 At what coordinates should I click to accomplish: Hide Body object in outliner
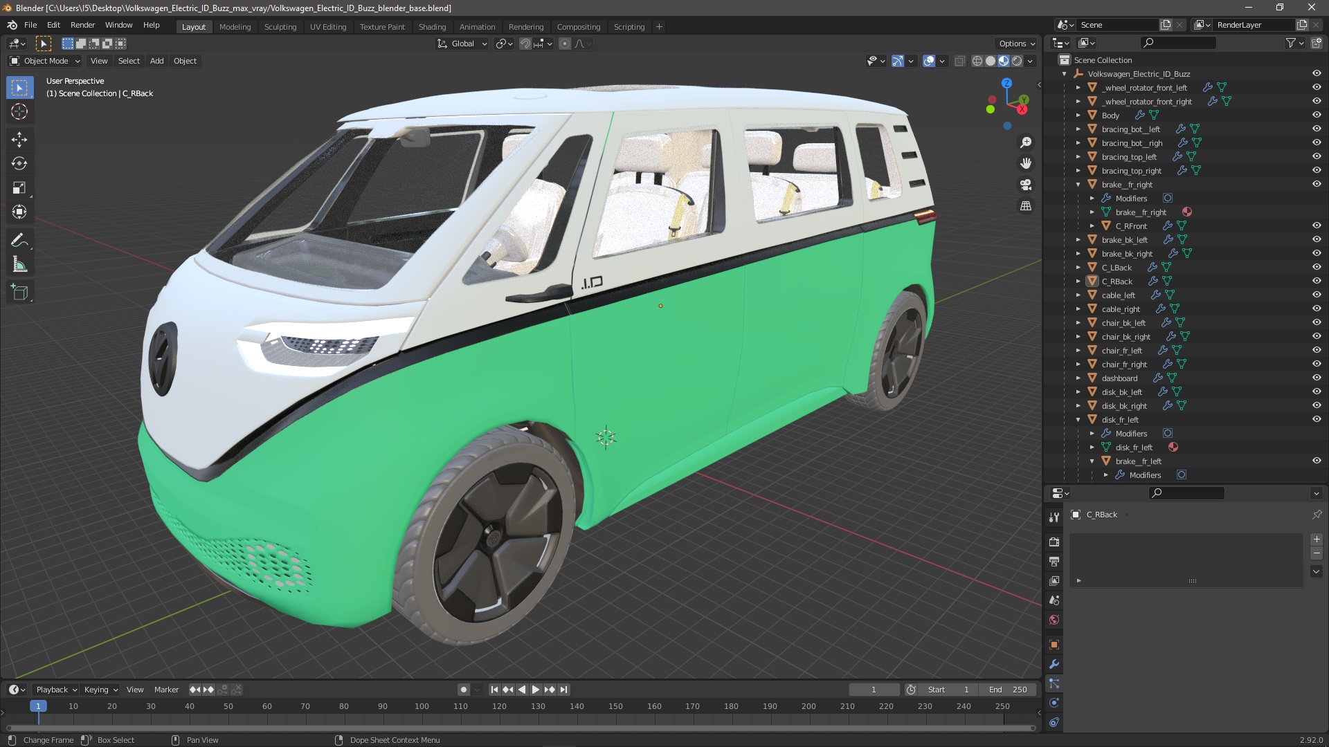coord(1317,115)
